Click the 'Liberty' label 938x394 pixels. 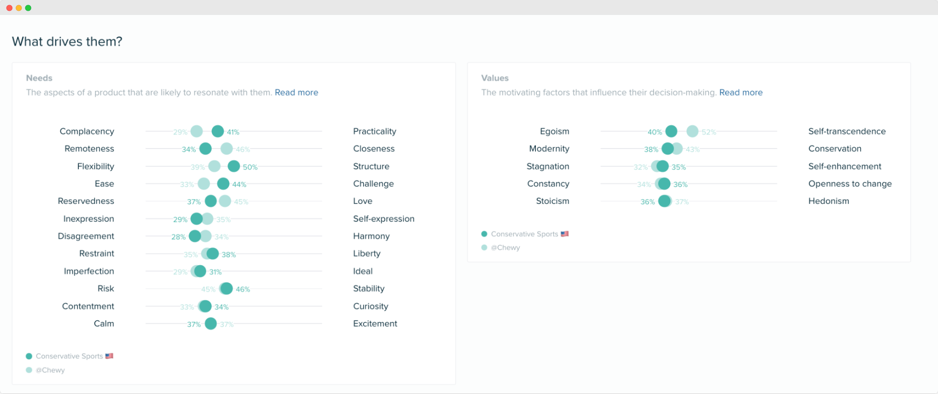(367, 253)
